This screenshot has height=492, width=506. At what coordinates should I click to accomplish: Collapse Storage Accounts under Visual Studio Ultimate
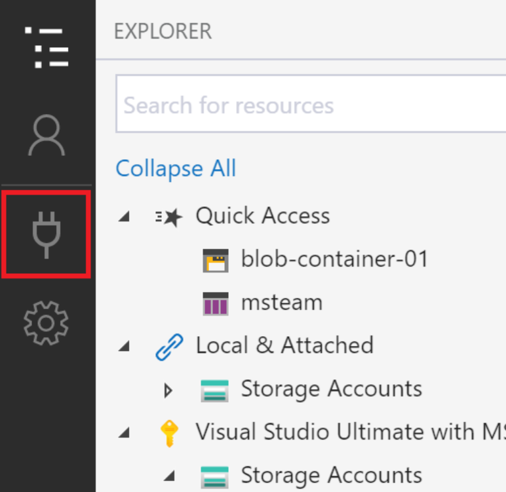click(170, 476)
